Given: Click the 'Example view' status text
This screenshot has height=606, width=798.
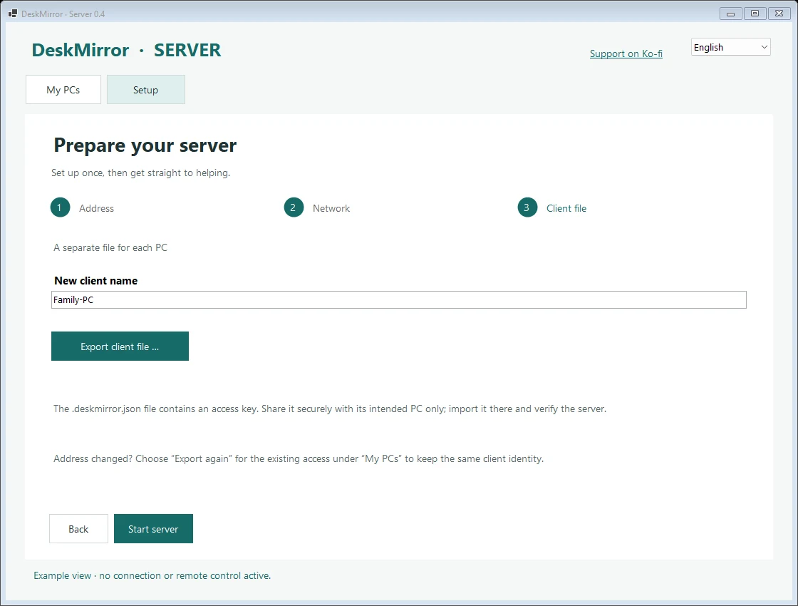Looking at the screenshot, I should pyautogui.click(x=152, y=575).
